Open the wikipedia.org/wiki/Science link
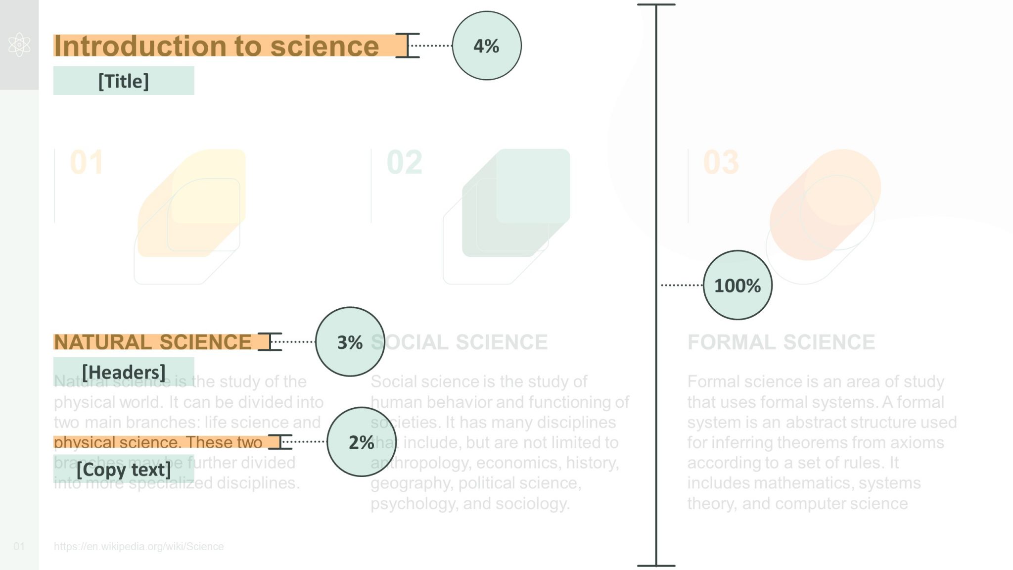 pyautogui.click(x=138, y=546)
